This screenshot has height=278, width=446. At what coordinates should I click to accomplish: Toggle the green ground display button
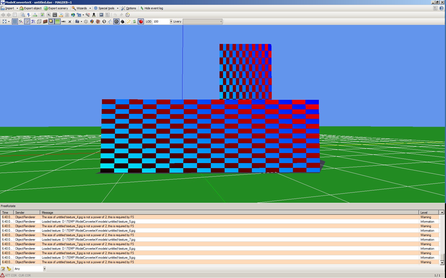pos(57,22)
